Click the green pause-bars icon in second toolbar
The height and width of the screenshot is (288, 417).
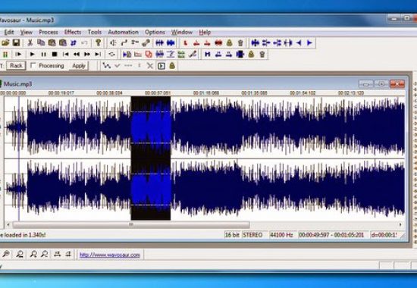5,55
